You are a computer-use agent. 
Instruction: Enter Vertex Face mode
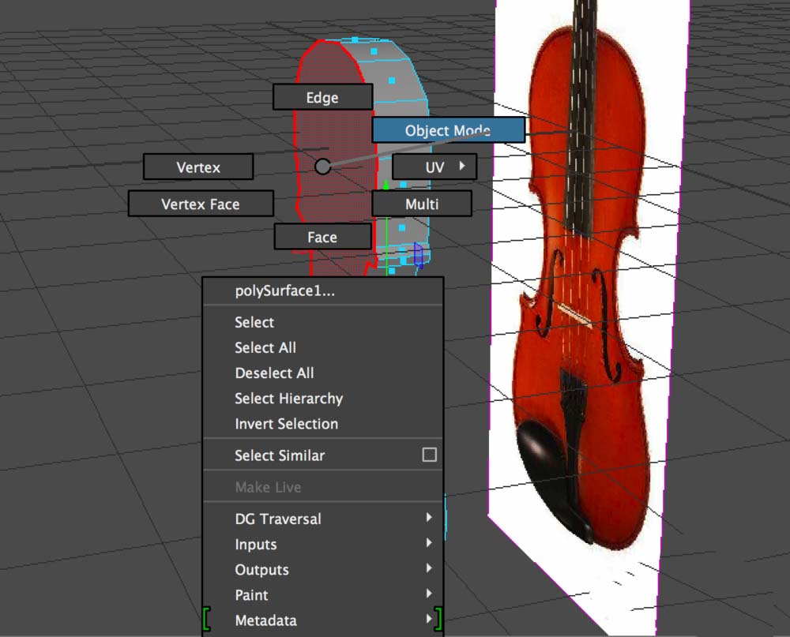click(201, 203)
